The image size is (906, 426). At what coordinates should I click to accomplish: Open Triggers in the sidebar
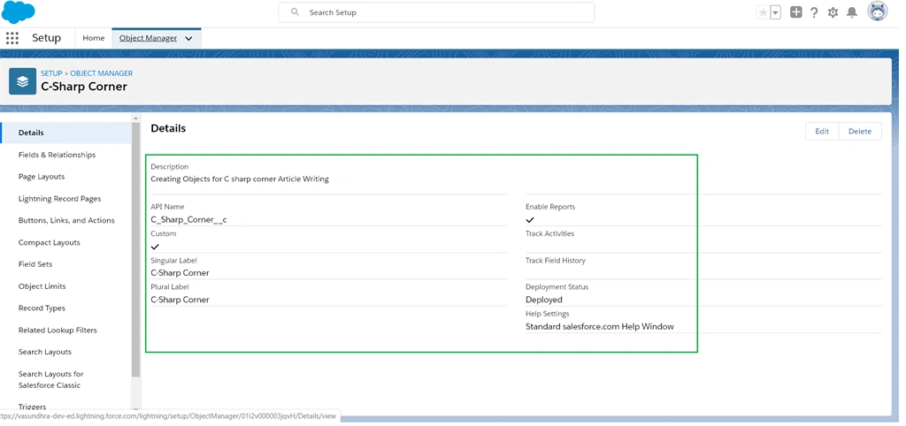pos(33,407)
